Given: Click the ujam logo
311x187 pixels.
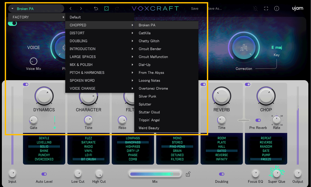Looking at the screenshot, I should 298,8.
